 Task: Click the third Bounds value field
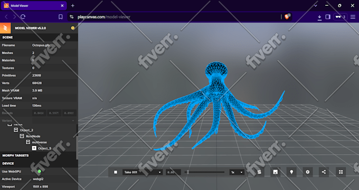tap(69, 113)
